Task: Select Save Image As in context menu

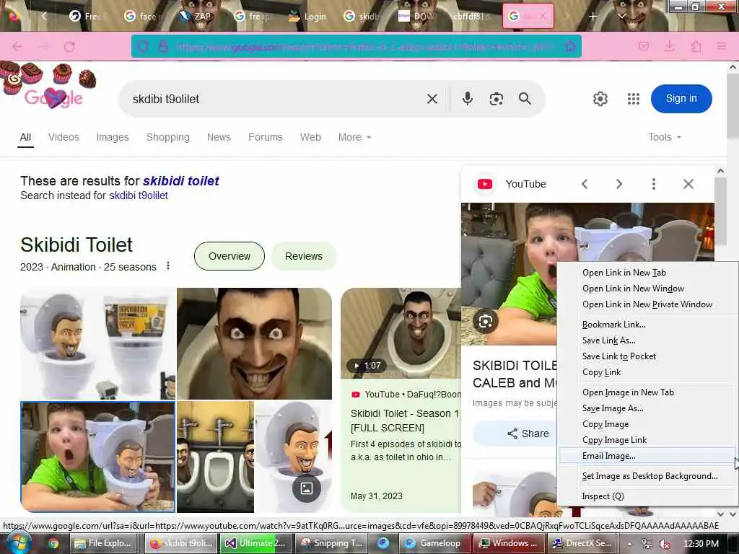Action: (x=647, y=408)
